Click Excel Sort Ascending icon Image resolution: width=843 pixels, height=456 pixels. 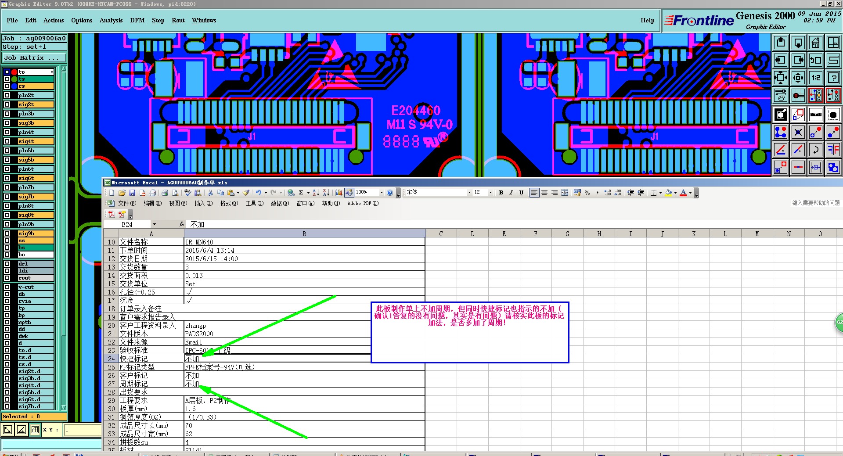[316, 193]
